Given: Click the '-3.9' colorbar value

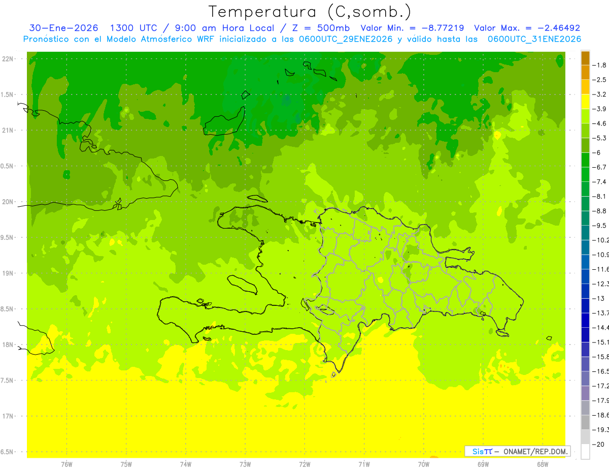Looking at the screenshot, I should 600,109.
